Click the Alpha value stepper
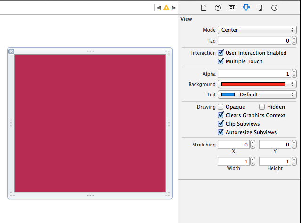 click(x=294, y=74)
